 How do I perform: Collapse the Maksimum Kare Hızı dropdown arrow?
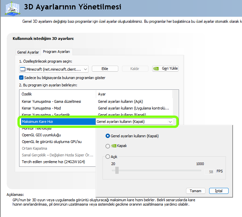[x=170, y=122]
